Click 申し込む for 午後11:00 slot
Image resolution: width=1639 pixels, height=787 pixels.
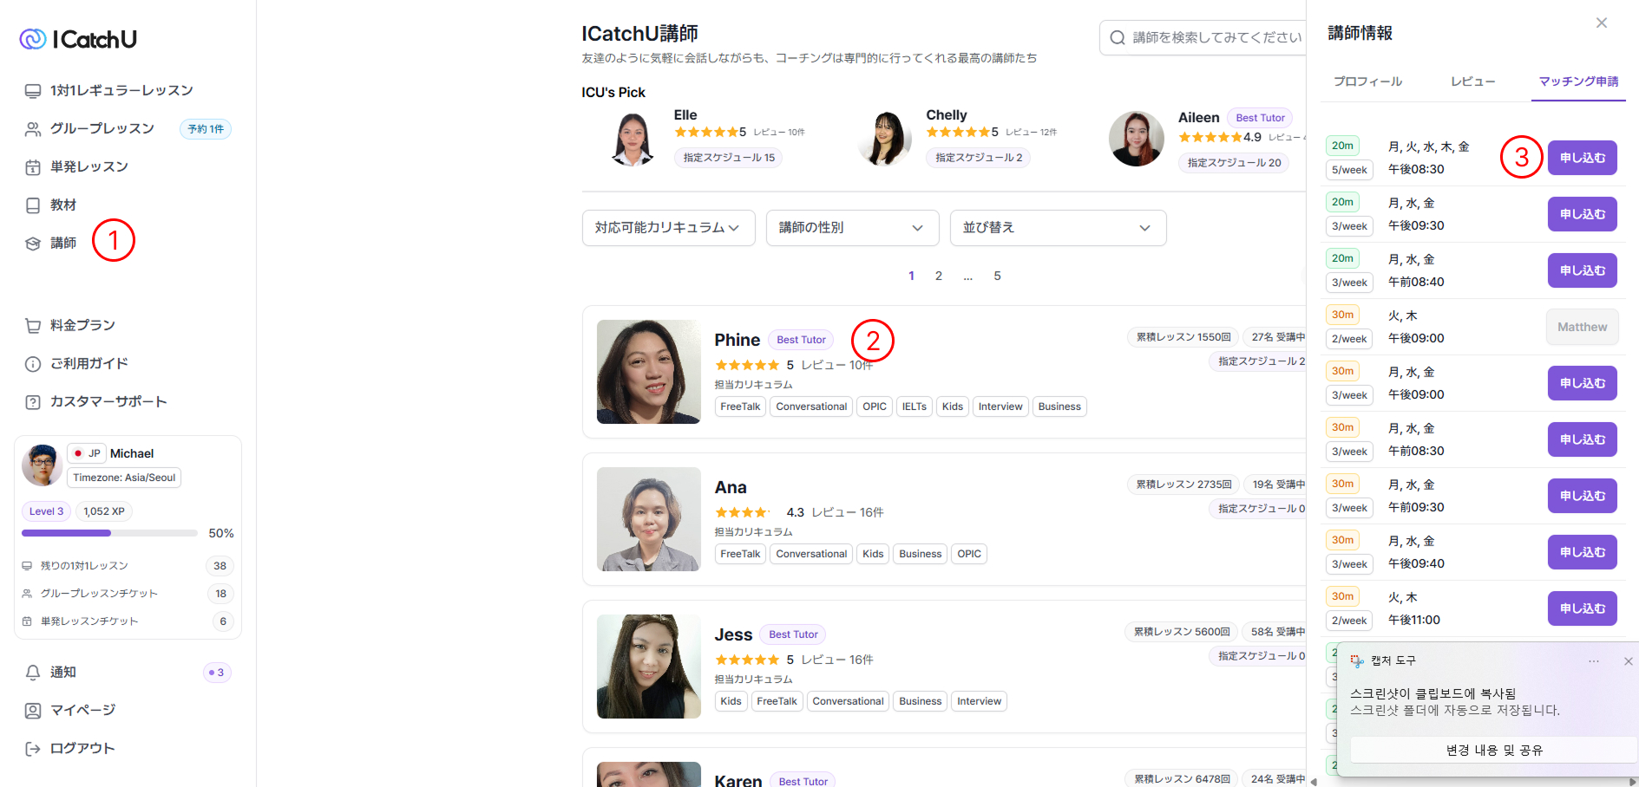pyautogui.click(x=1583, y=608)
